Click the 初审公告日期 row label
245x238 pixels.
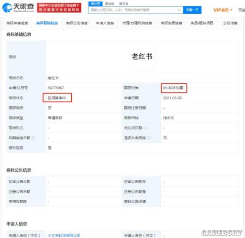[20, 182]
